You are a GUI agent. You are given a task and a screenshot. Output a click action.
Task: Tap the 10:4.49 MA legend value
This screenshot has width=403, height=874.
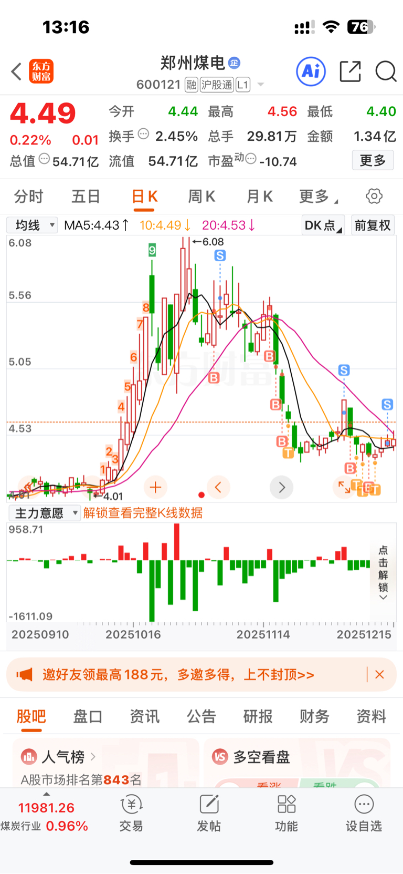[165, 225]
